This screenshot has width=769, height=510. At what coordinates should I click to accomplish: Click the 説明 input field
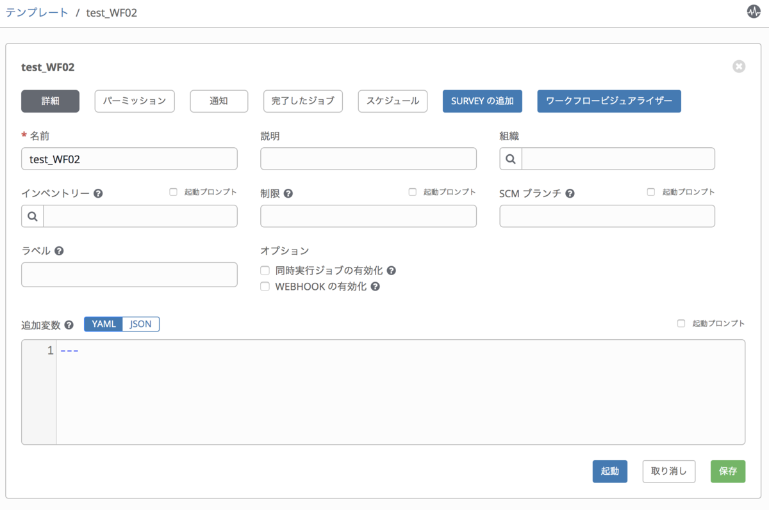(x=368, y=159)
